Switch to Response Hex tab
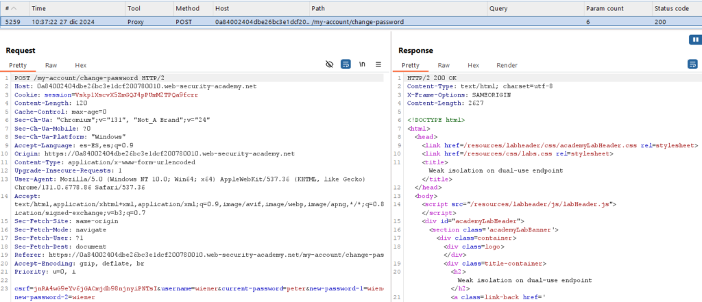702x302 pixels. (473, 65)
